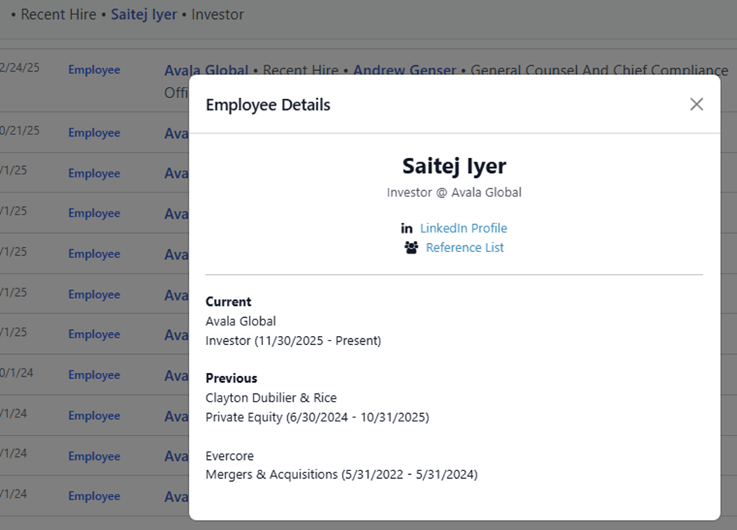Click 'Mergers & Acquisitions (5/31/2022 - 5/31/2024)' text
The height and width of the screenshot is (530, 737).
coord(342,475)
